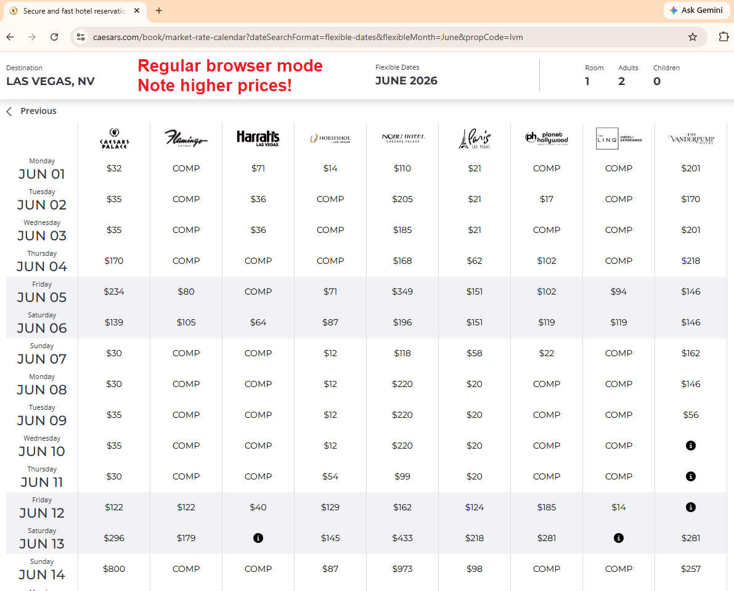The image size is (734, 591).
Task: Select Flamingo COMP rate on Jun 03
Action: (186, 230)
